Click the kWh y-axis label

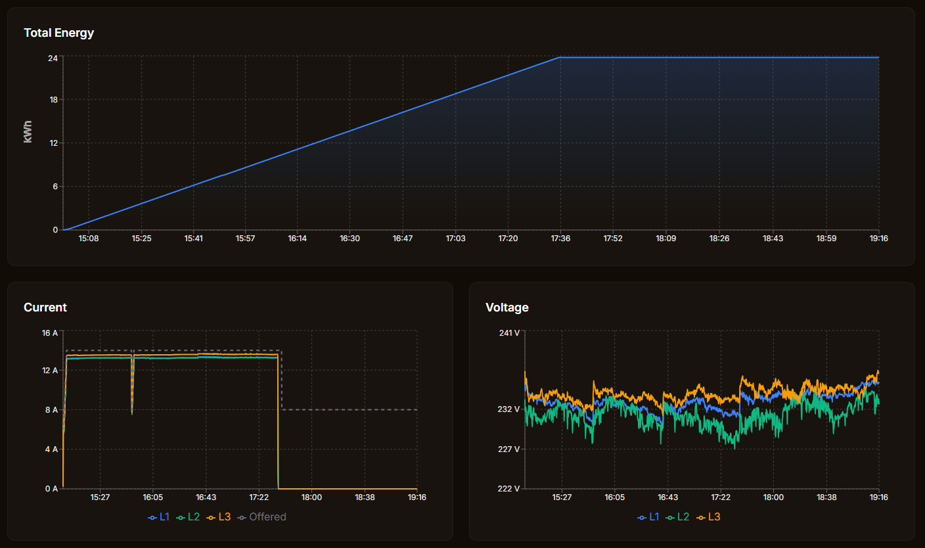28,131
